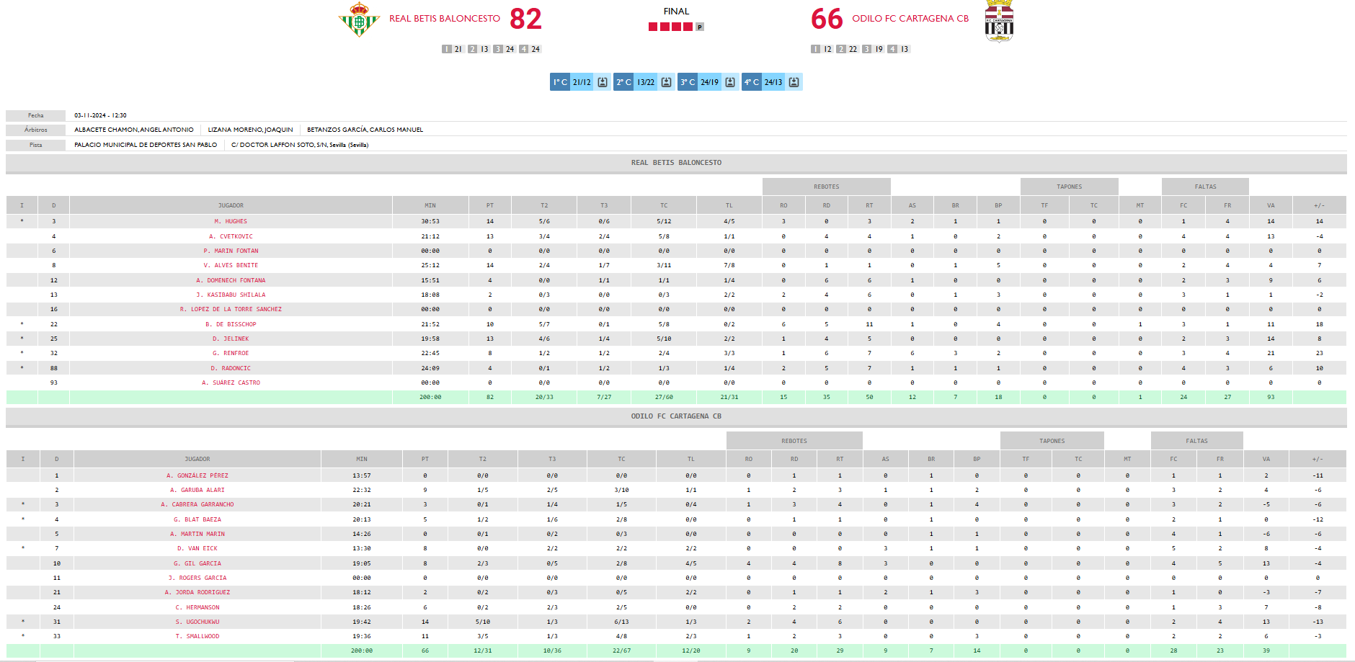Screen dimensions: 1355x662
Task: Open player S. Ugochukwu
Action: point(197,622)
